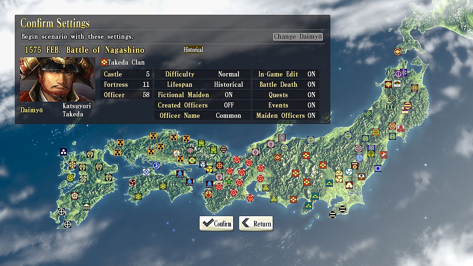Open the Change Daimyō option
Screen dimensions: 473x266
[x=298, y=37]
